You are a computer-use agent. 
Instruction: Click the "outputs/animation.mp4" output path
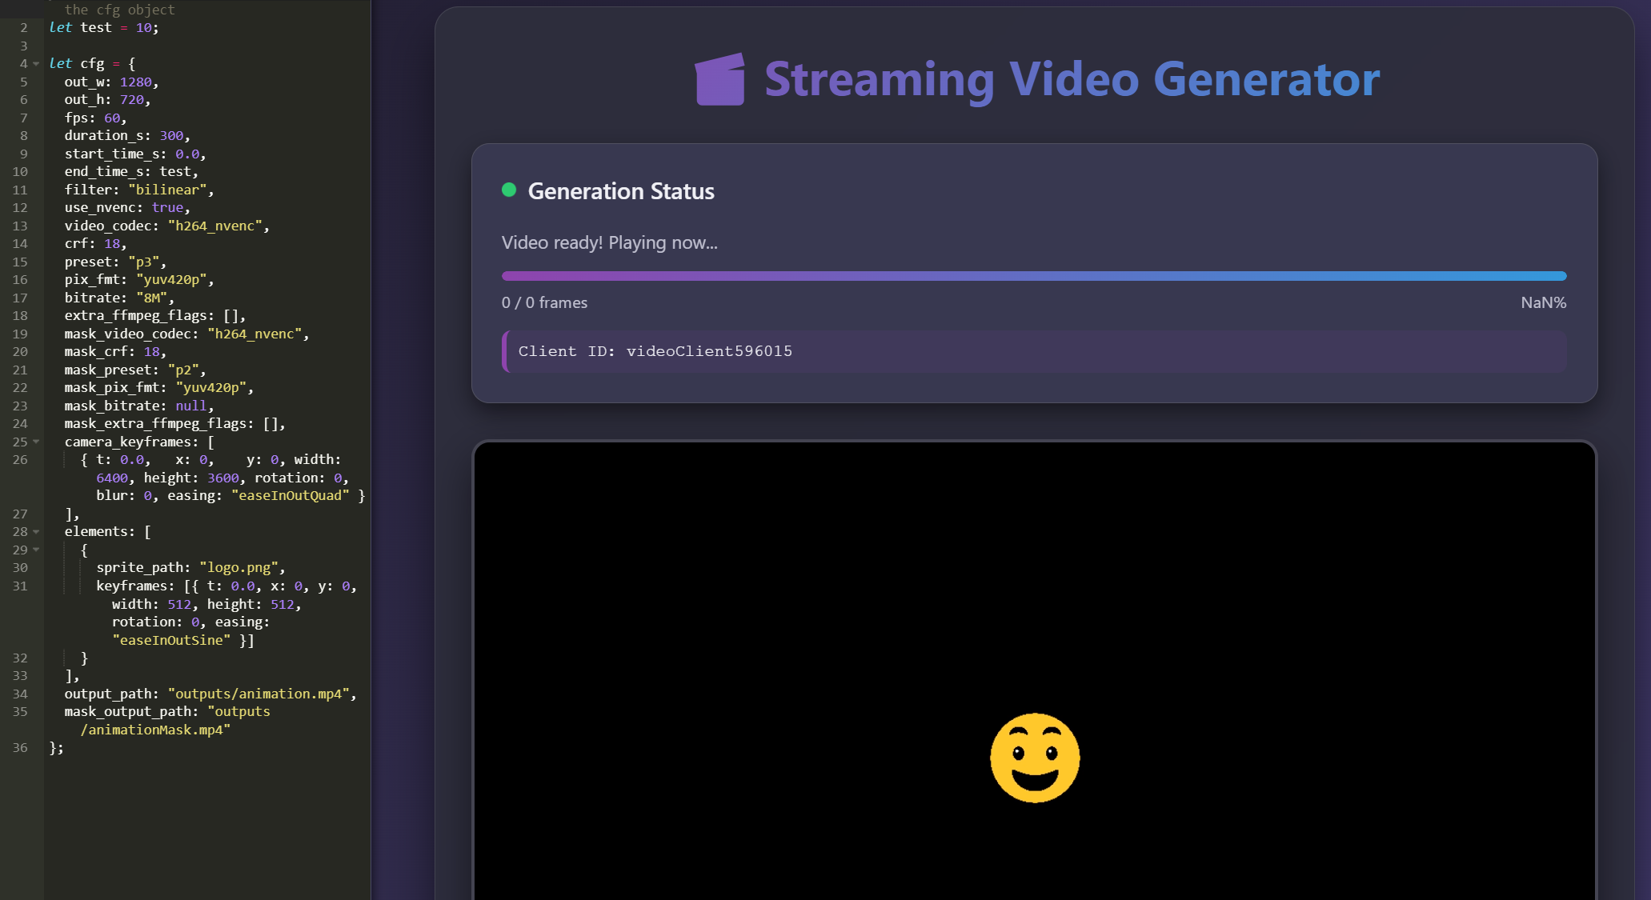258,694
